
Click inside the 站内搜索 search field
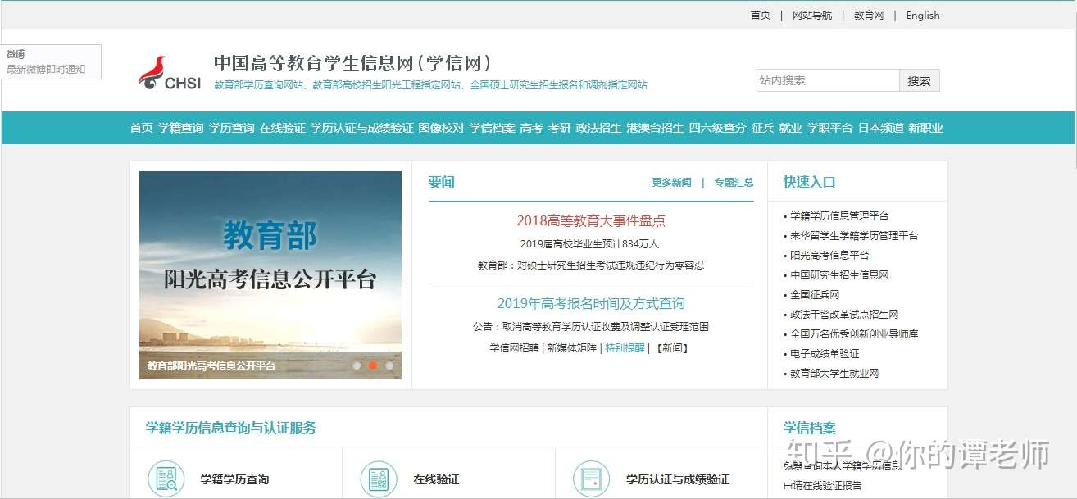[828, 79]
